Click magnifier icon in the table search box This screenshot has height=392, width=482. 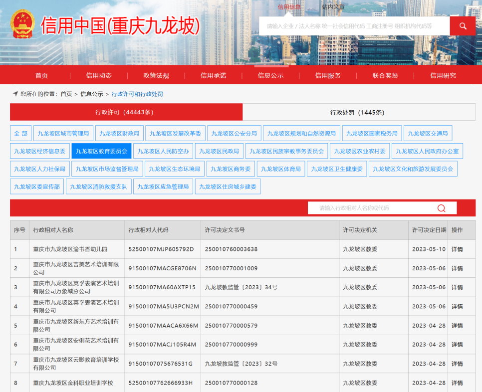point(441,208)
